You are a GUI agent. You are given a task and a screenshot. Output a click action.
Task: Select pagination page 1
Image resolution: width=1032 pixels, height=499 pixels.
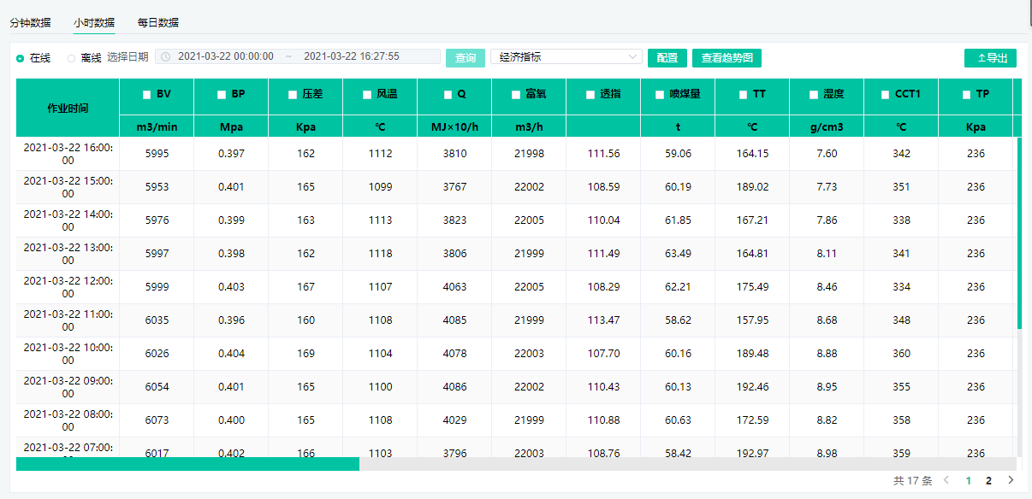click(x=968, y=480)
